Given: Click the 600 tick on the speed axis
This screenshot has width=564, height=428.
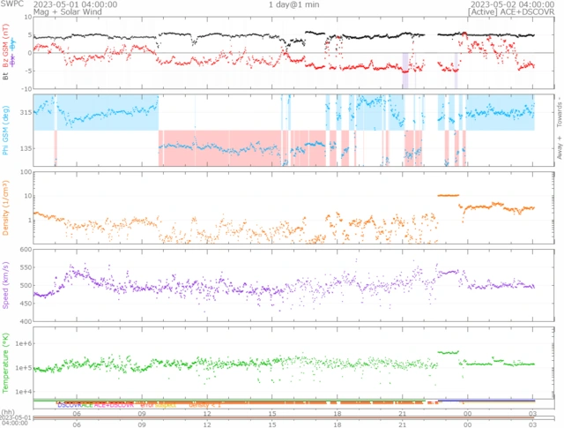Looking at the screenshot, I should coord(26,250).
